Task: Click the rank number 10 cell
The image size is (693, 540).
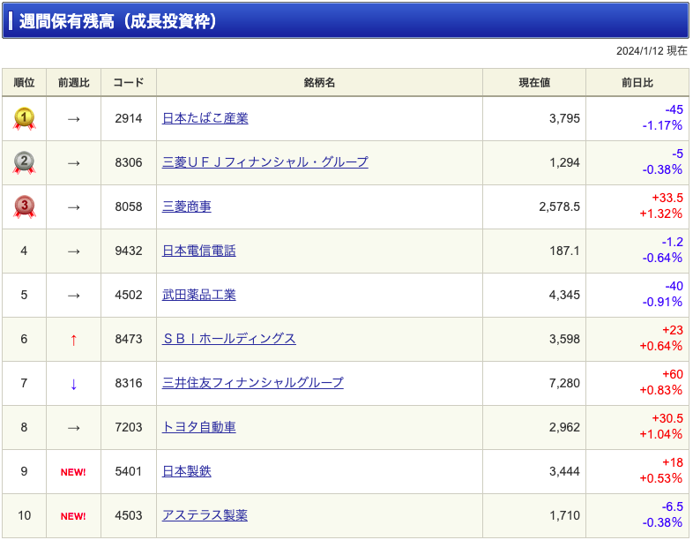Action: tap(25, 515)
